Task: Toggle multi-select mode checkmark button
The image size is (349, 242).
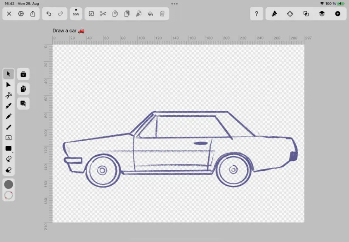Action: coord(23,74)
